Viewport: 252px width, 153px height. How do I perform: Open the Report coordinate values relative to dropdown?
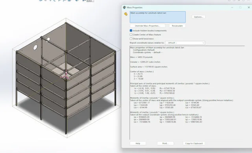tap(185, 43)
